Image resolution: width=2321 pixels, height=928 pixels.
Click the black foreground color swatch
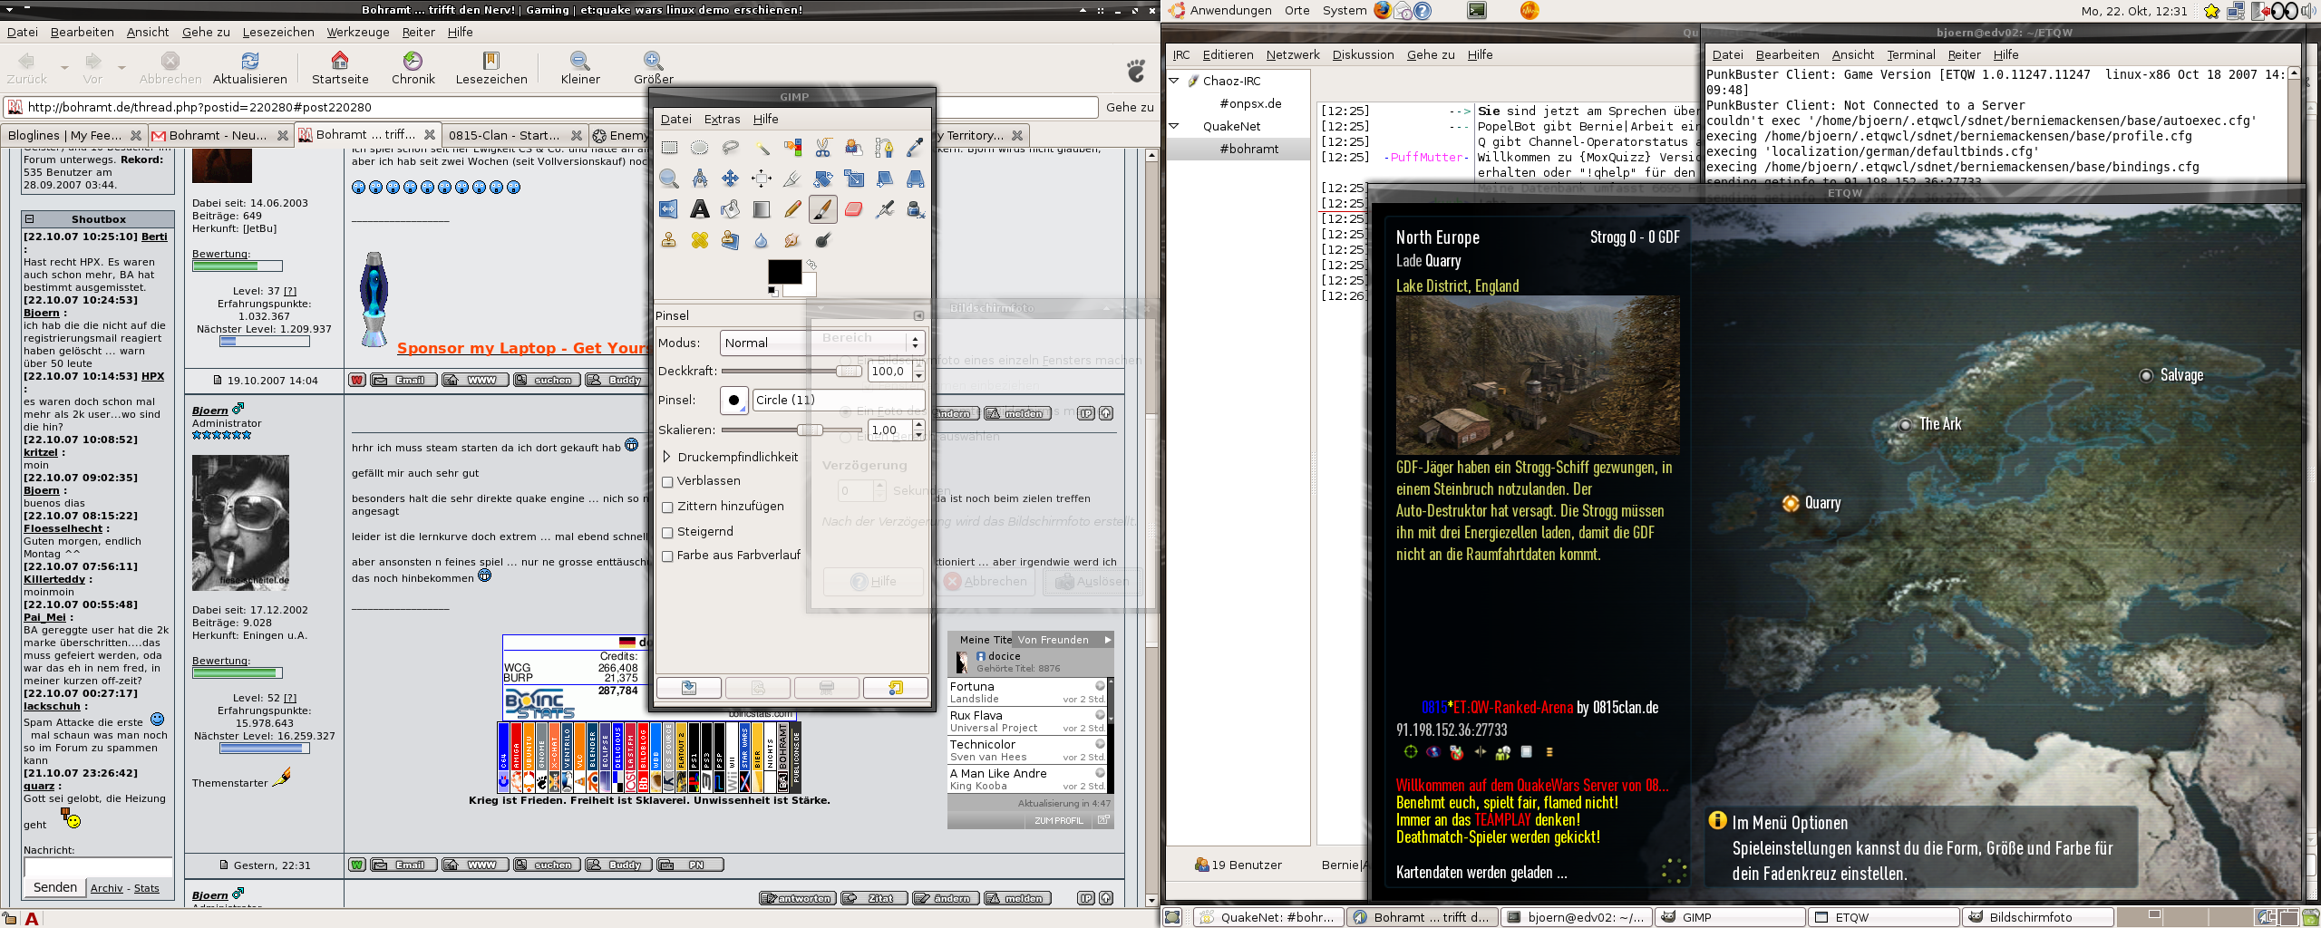click(783, 271)
